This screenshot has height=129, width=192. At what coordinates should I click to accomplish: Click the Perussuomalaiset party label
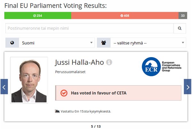[x=70, y=72]
